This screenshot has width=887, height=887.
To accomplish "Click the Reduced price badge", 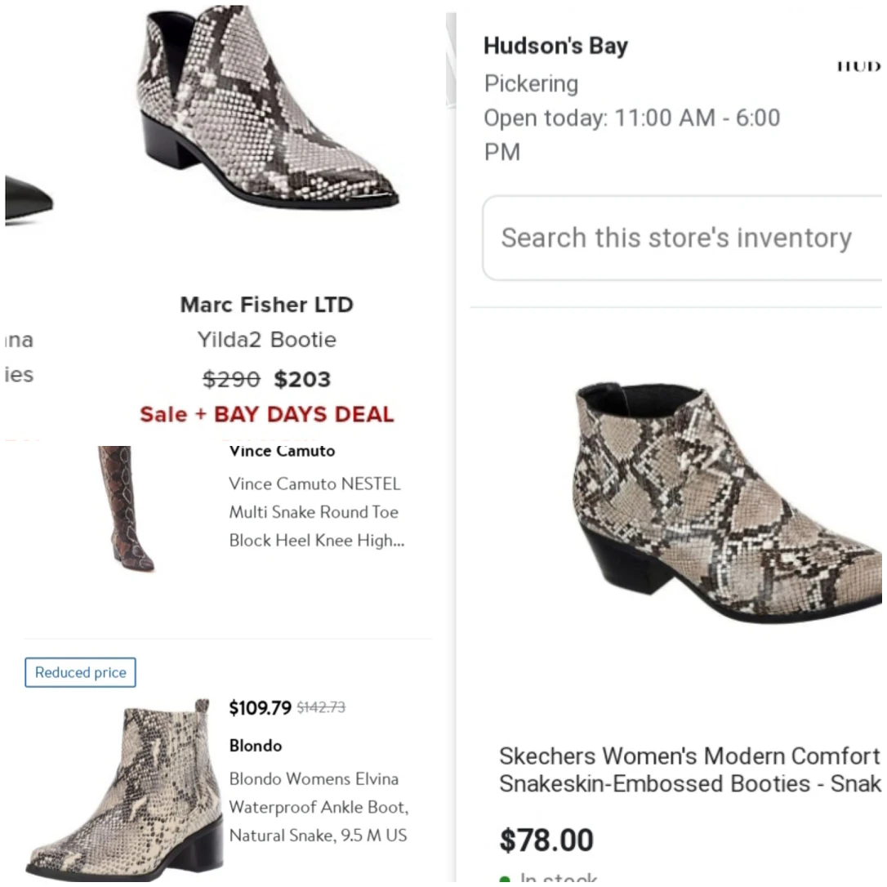I will click(80, 672).
